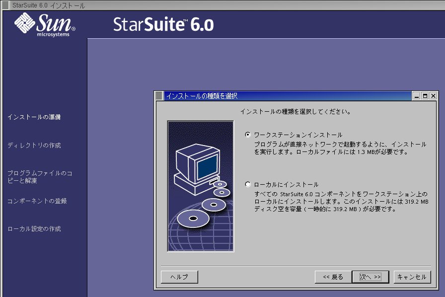Screen dimensions: 445x297
Task: Click the ローカル設定の作成 step label
Action: [x=34, y=229]
